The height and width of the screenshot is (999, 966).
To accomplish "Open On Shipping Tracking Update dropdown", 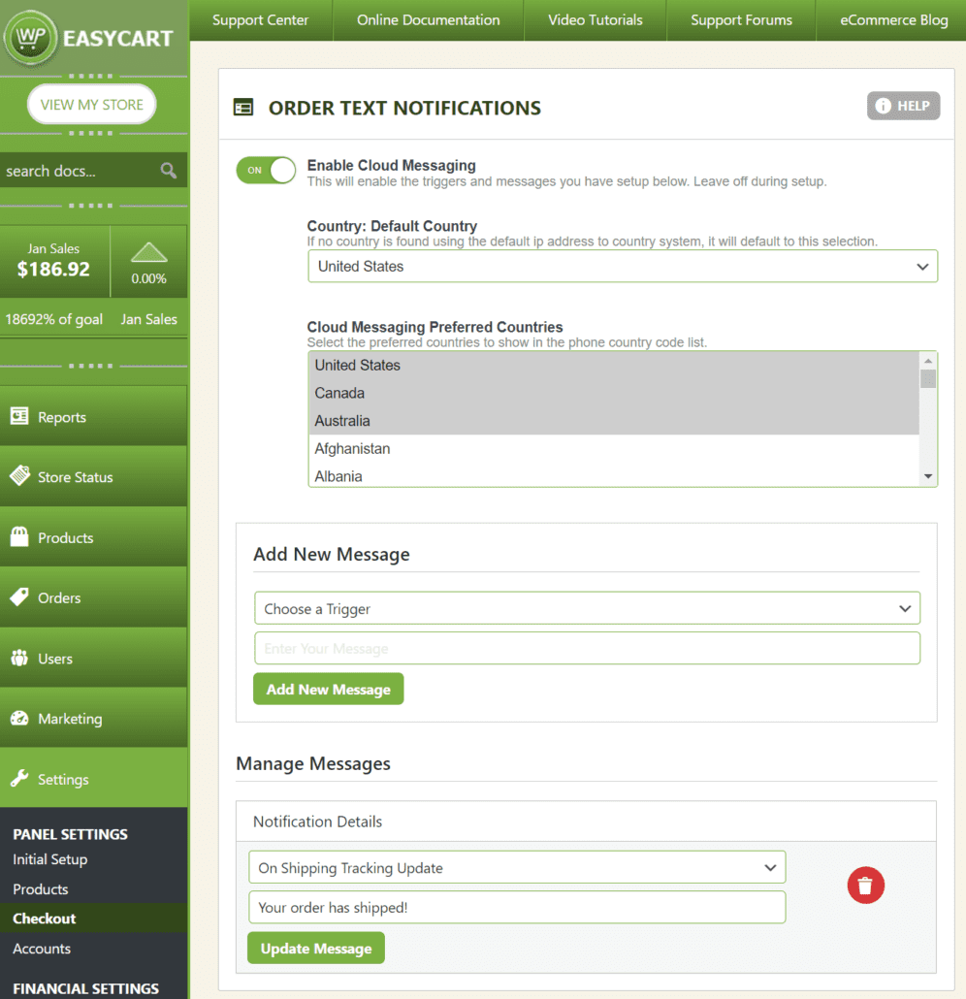I will click(x=516, y=868).
